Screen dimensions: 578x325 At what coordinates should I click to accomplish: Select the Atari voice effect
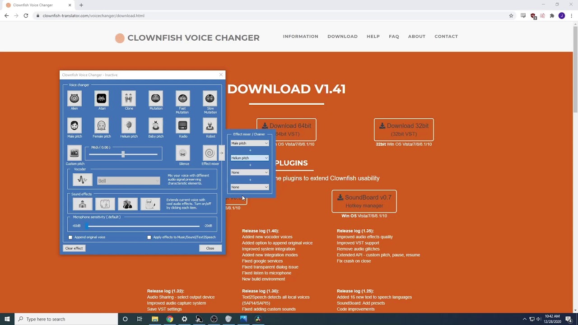click(x=102, y=98)
